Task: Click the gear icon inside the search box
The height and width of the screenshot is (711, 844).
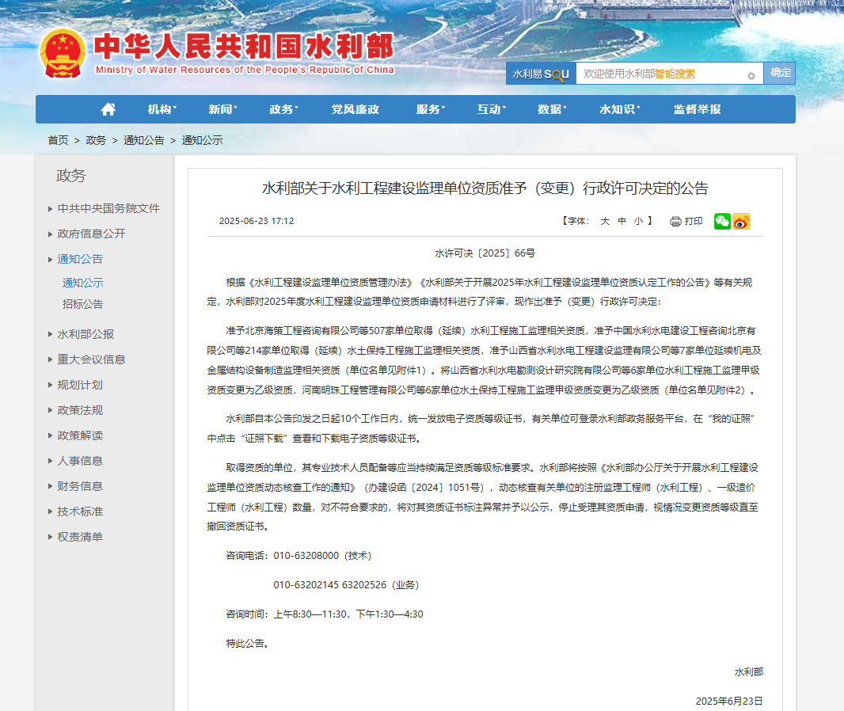Action: tap(751, 73)
